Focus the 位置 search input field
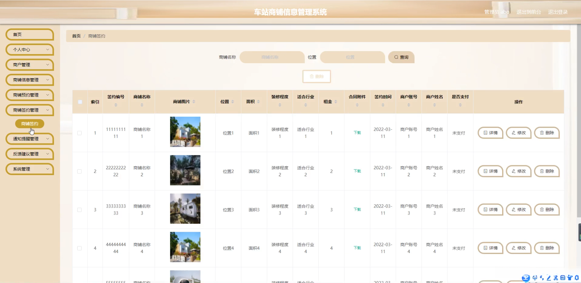This screenshot has height=283, width=581. pos(352,57)
